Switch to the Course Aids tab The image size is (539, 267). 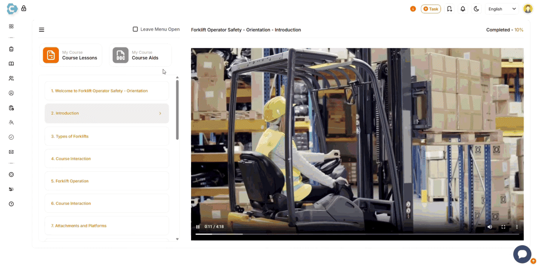tap(140, 55)
